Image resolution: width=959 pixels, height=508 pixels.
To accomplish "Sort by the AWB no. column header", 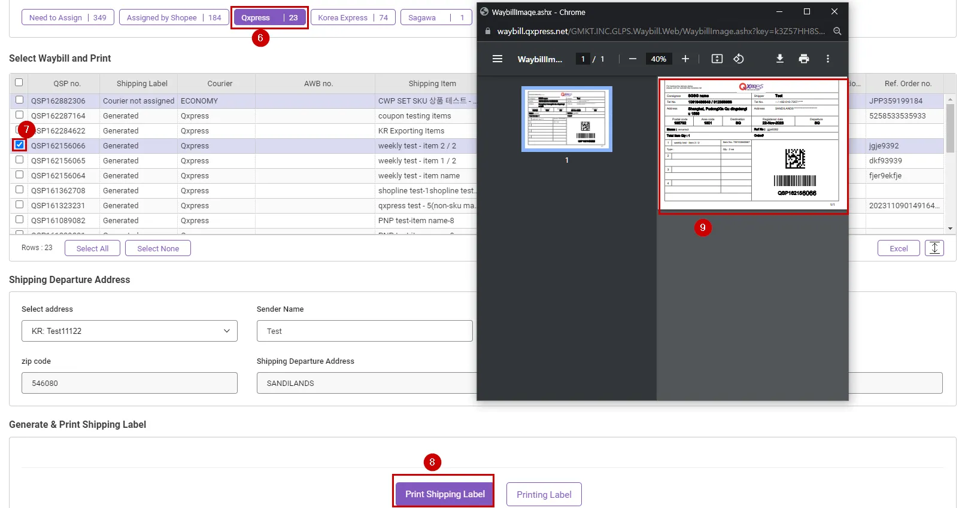I will point(315,84).
